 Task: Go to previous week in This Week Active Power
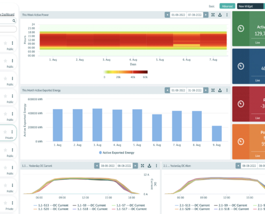[167, 15]
